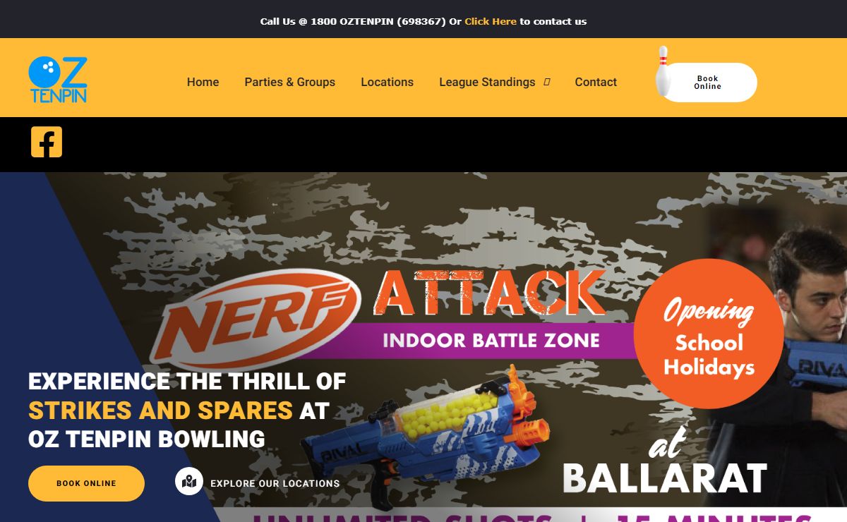This screenshot has height=522, width=847.
Task: Open the Contact page
Action: coord(596,82)
